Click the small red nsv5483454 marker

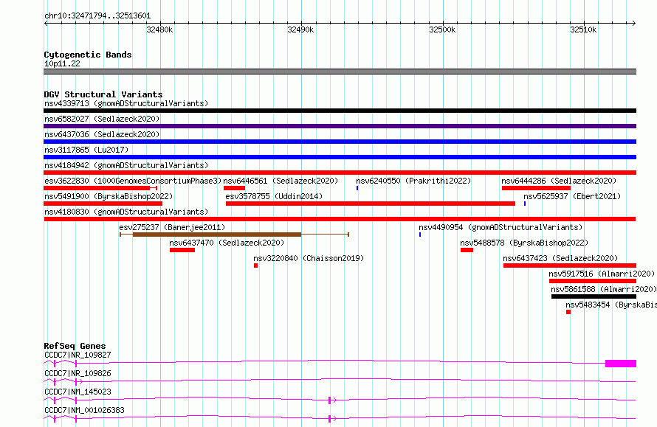click(x=568, y=312)
